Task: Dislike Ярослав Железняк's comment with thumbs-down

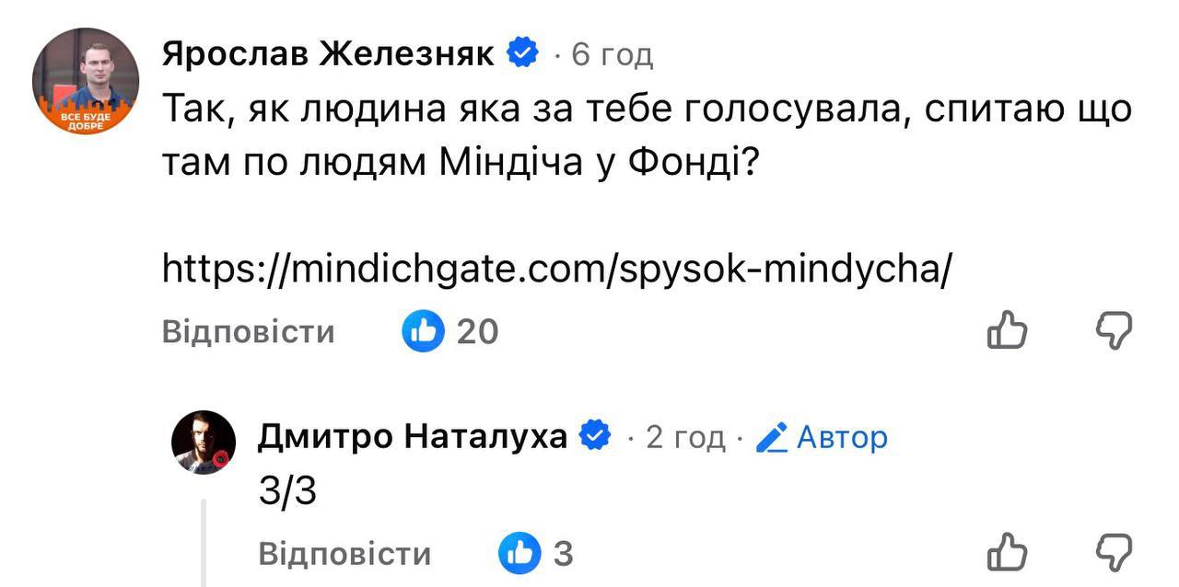Action: tap(1113, 330)
